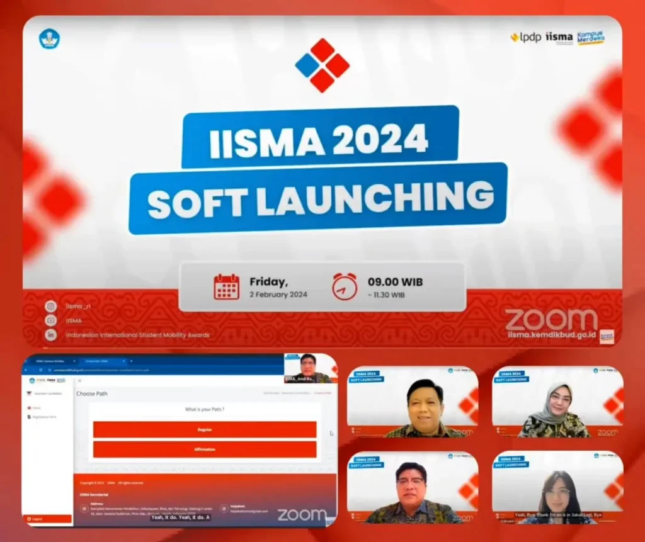Select the smiling man in batik video tile
The image size is (645, 542).
413,402
